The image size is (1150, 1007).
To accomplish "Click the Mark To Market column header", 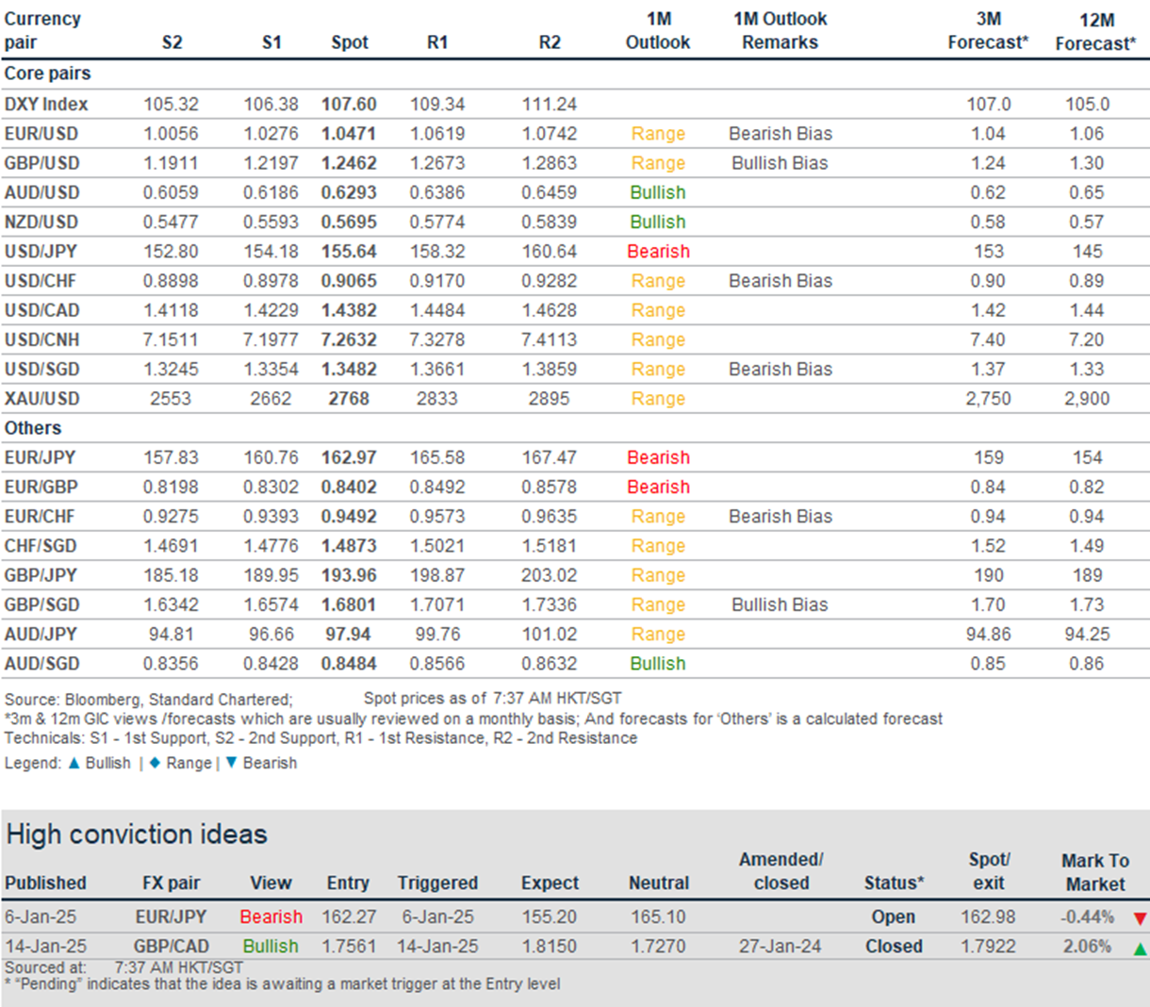I will click(x=1095, y=872).
